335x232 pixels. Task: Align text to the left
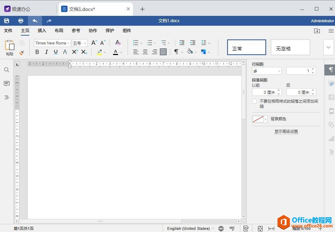pyautogui.click(x=136, y=51)
